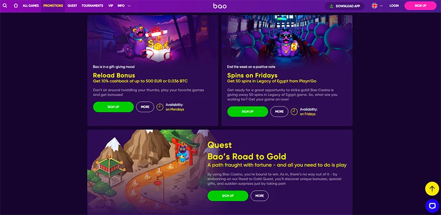The height and width of the screenshot is (215, 441).
Task: Click the Download App button
Action: [344, 6]
